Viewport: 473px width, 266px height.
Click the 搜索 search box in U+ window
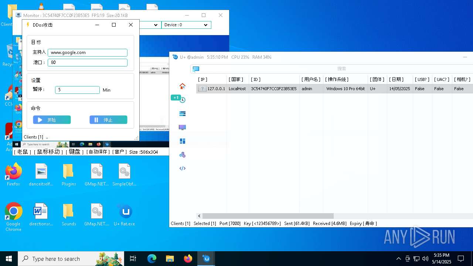pos(331,69)
